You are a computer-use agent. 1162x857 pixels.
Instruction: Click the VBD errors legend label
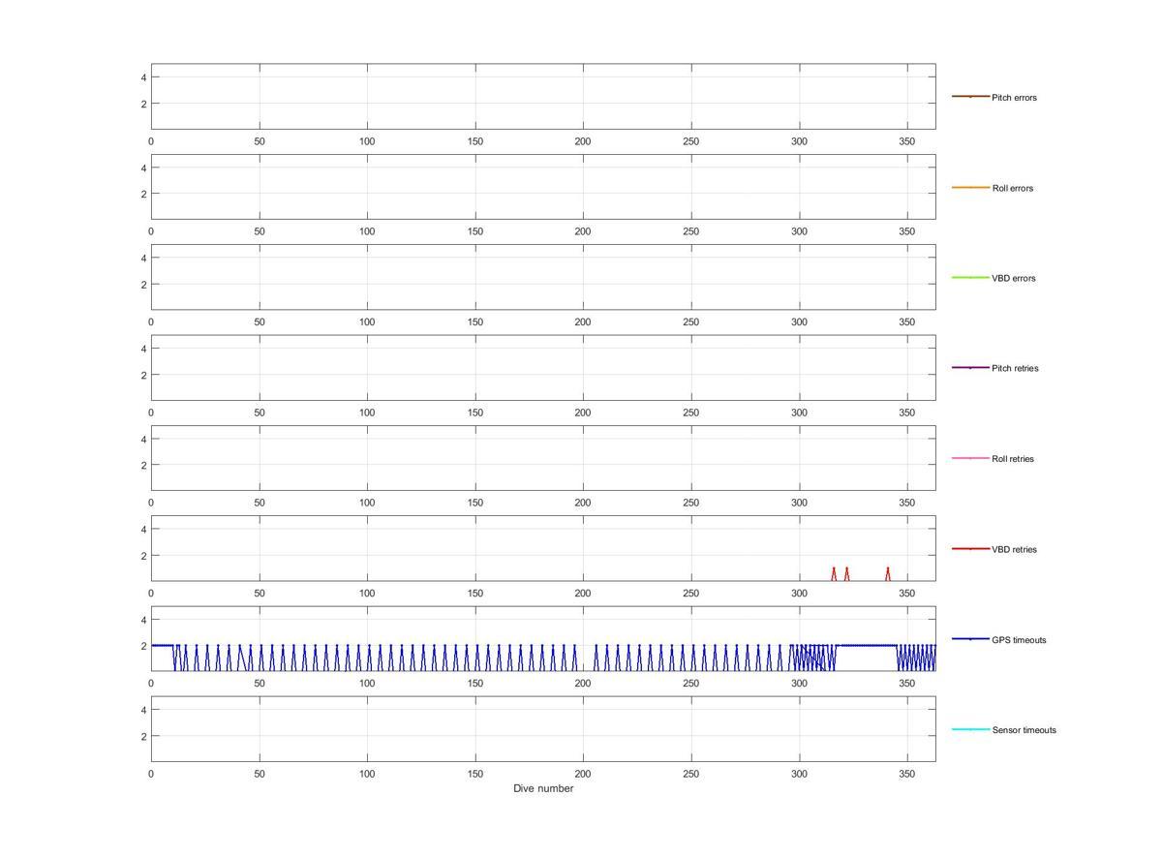(x=1014, y=278)
